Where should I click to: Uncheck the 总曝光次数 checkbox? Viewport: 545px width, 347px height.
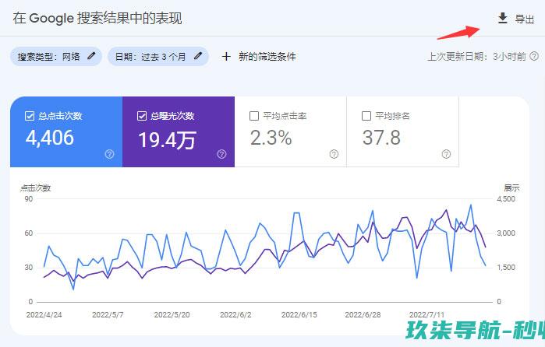tap(142, 116)
